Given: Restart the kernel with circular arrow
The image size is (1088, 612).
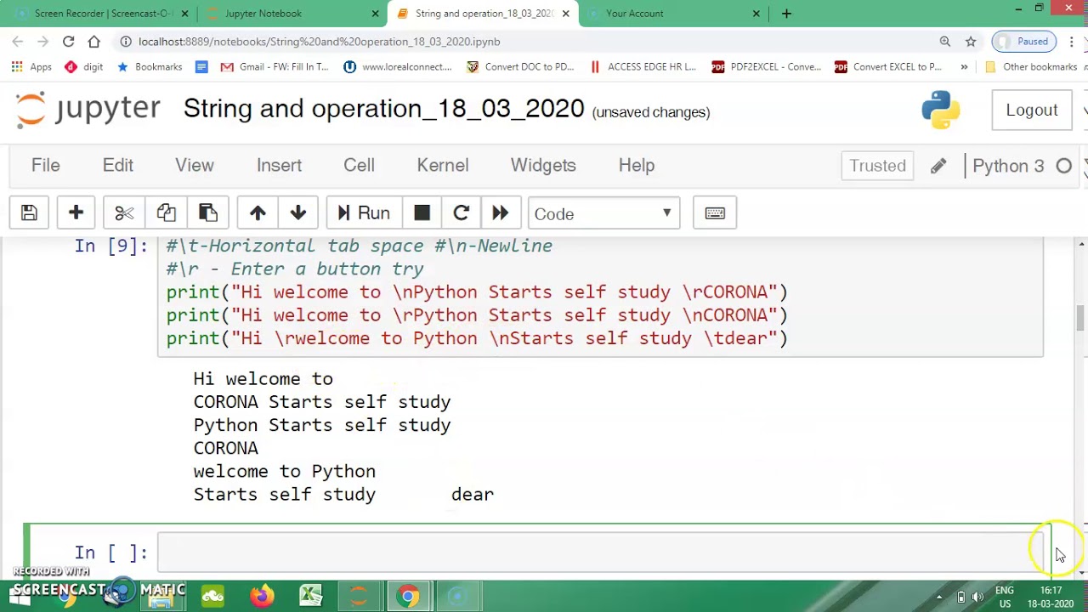Looking at the screenshot, I should (x=462, y=213).
